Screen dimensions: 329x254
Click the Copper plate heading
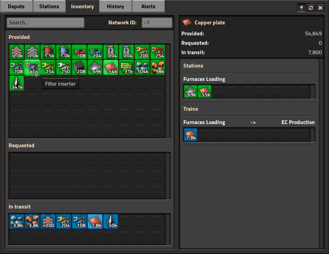[x=210, y=22]
